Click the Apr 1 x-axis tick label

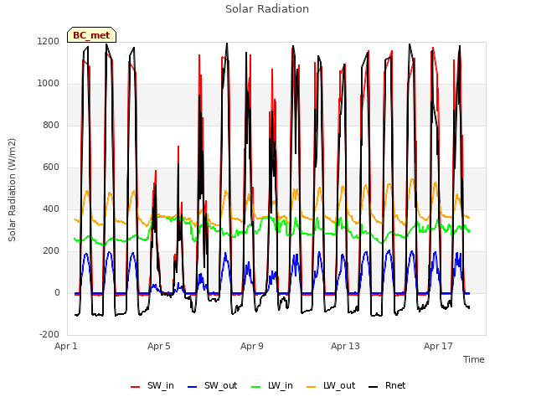point(66,346)
